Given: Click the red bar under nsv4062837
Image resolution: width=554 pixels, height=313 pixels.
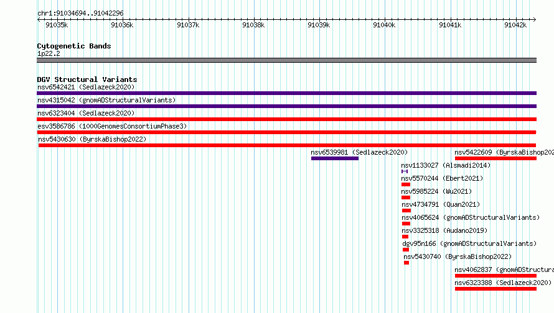Looking at the screenshot, I should [x=495, y=276].
